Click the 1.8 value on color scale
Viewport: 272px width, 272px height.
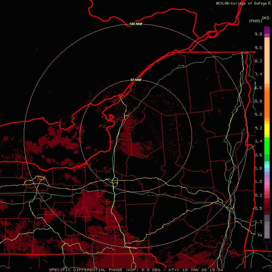(258, 168)
